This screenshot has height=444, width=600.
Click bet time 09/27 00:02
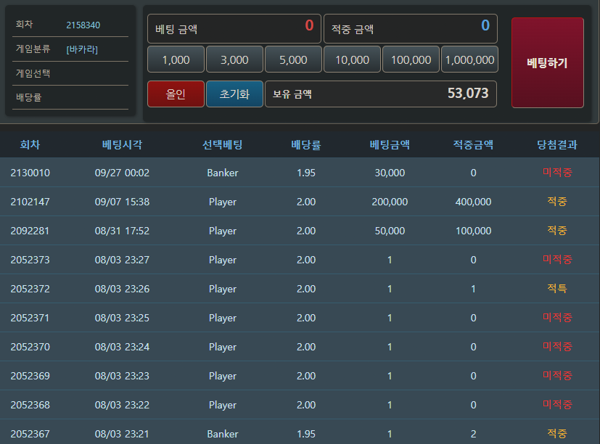click(x=122, y=173)
